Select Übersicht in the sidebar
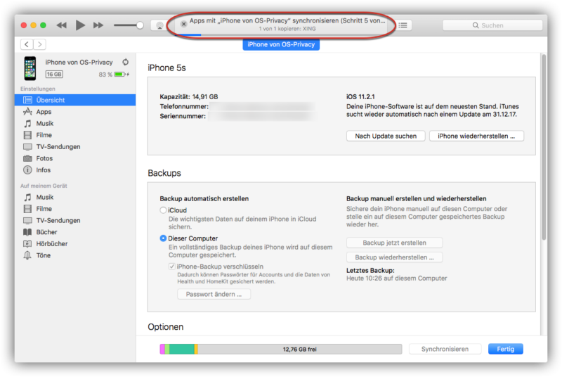Image resolution: width=562 pixels, height=377 pixels. click(x=75, y=100)
